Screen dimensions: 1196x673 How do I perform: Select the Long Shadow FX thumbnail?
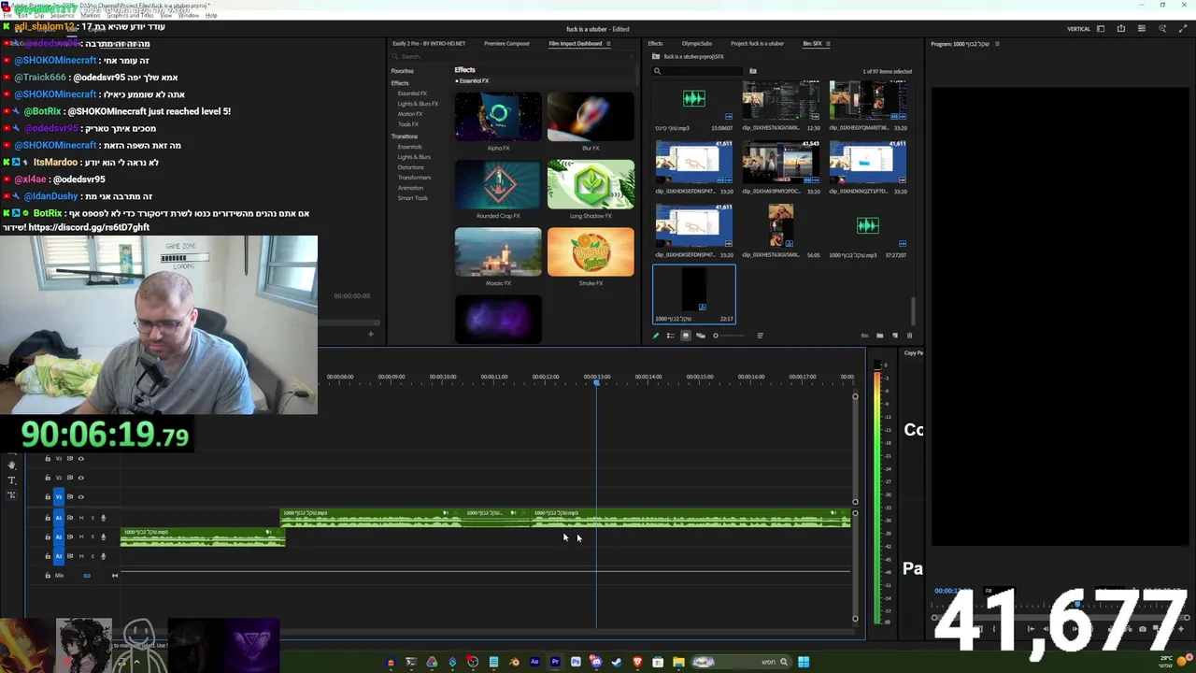(591, 184)
